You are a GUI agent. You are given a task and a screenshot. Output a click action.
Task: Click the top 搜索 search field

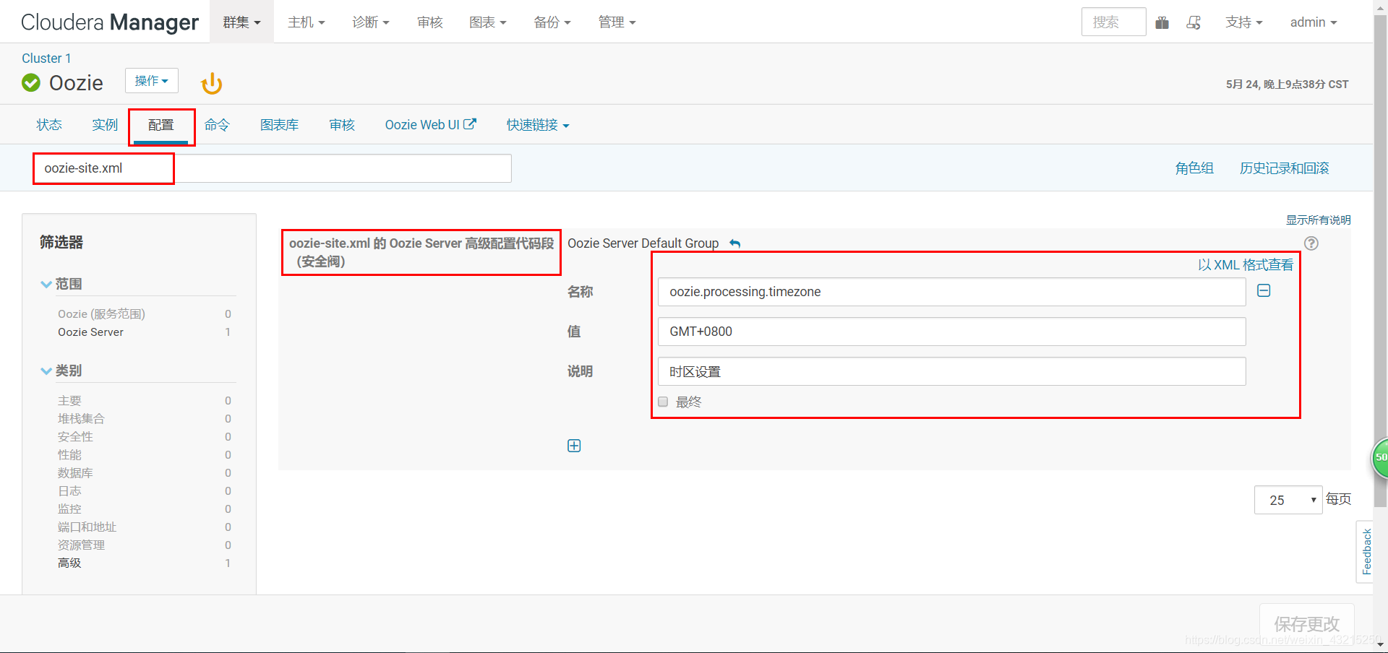pyautogui.click(x=1113, y=22)
